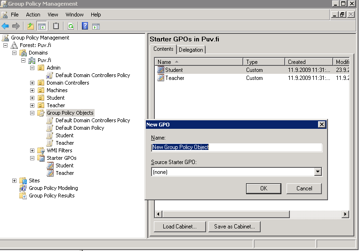Click the Load Cabinet... button

point(180,227)
